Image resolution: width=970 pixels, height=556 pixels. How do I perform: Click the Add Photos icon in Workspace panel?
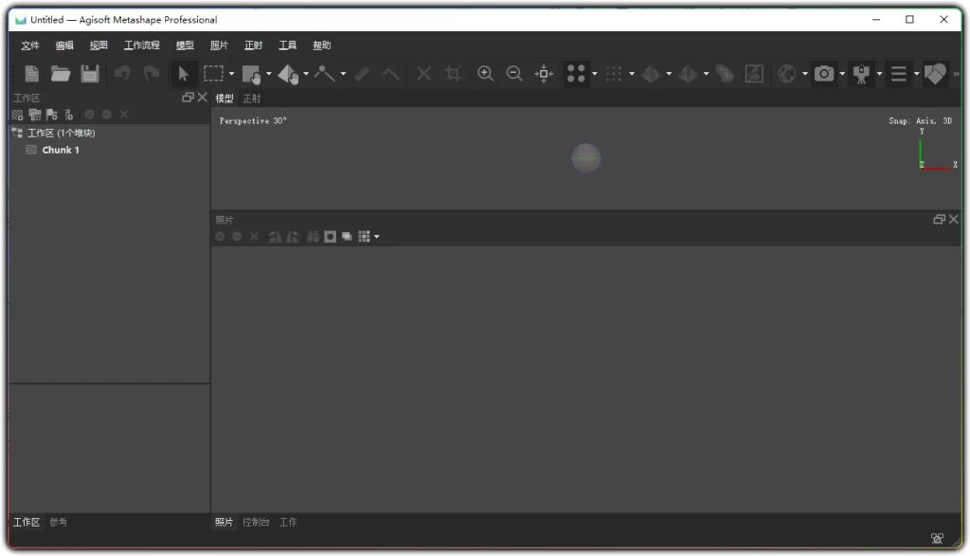tap(34, 114)
